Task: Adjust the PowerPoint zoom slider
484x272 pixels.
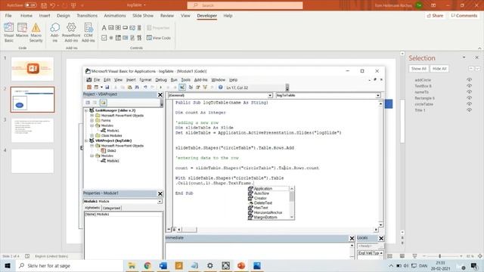Action: pos(439,256)
